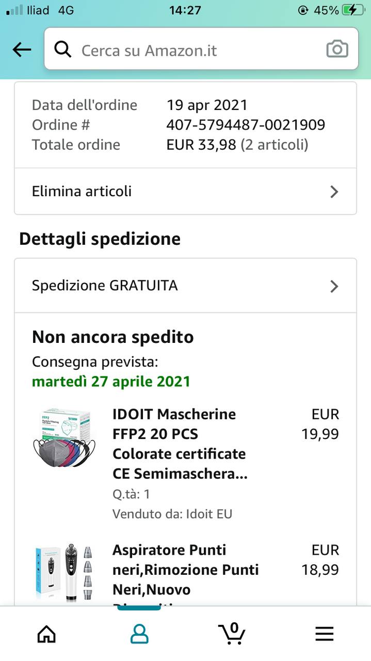Open camera search icon

[337, 50]
